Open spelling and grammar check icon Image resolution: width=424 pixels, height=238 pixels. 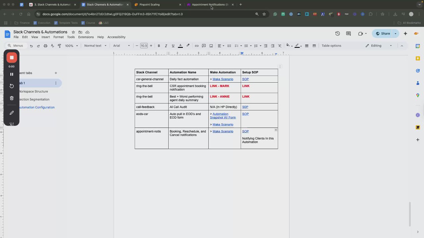coord(52,46)
